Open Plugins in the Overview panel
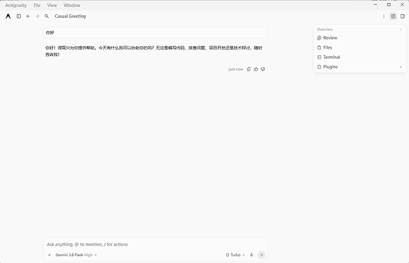The height and width of the screenshot is (263, 409). pos(360,67)
